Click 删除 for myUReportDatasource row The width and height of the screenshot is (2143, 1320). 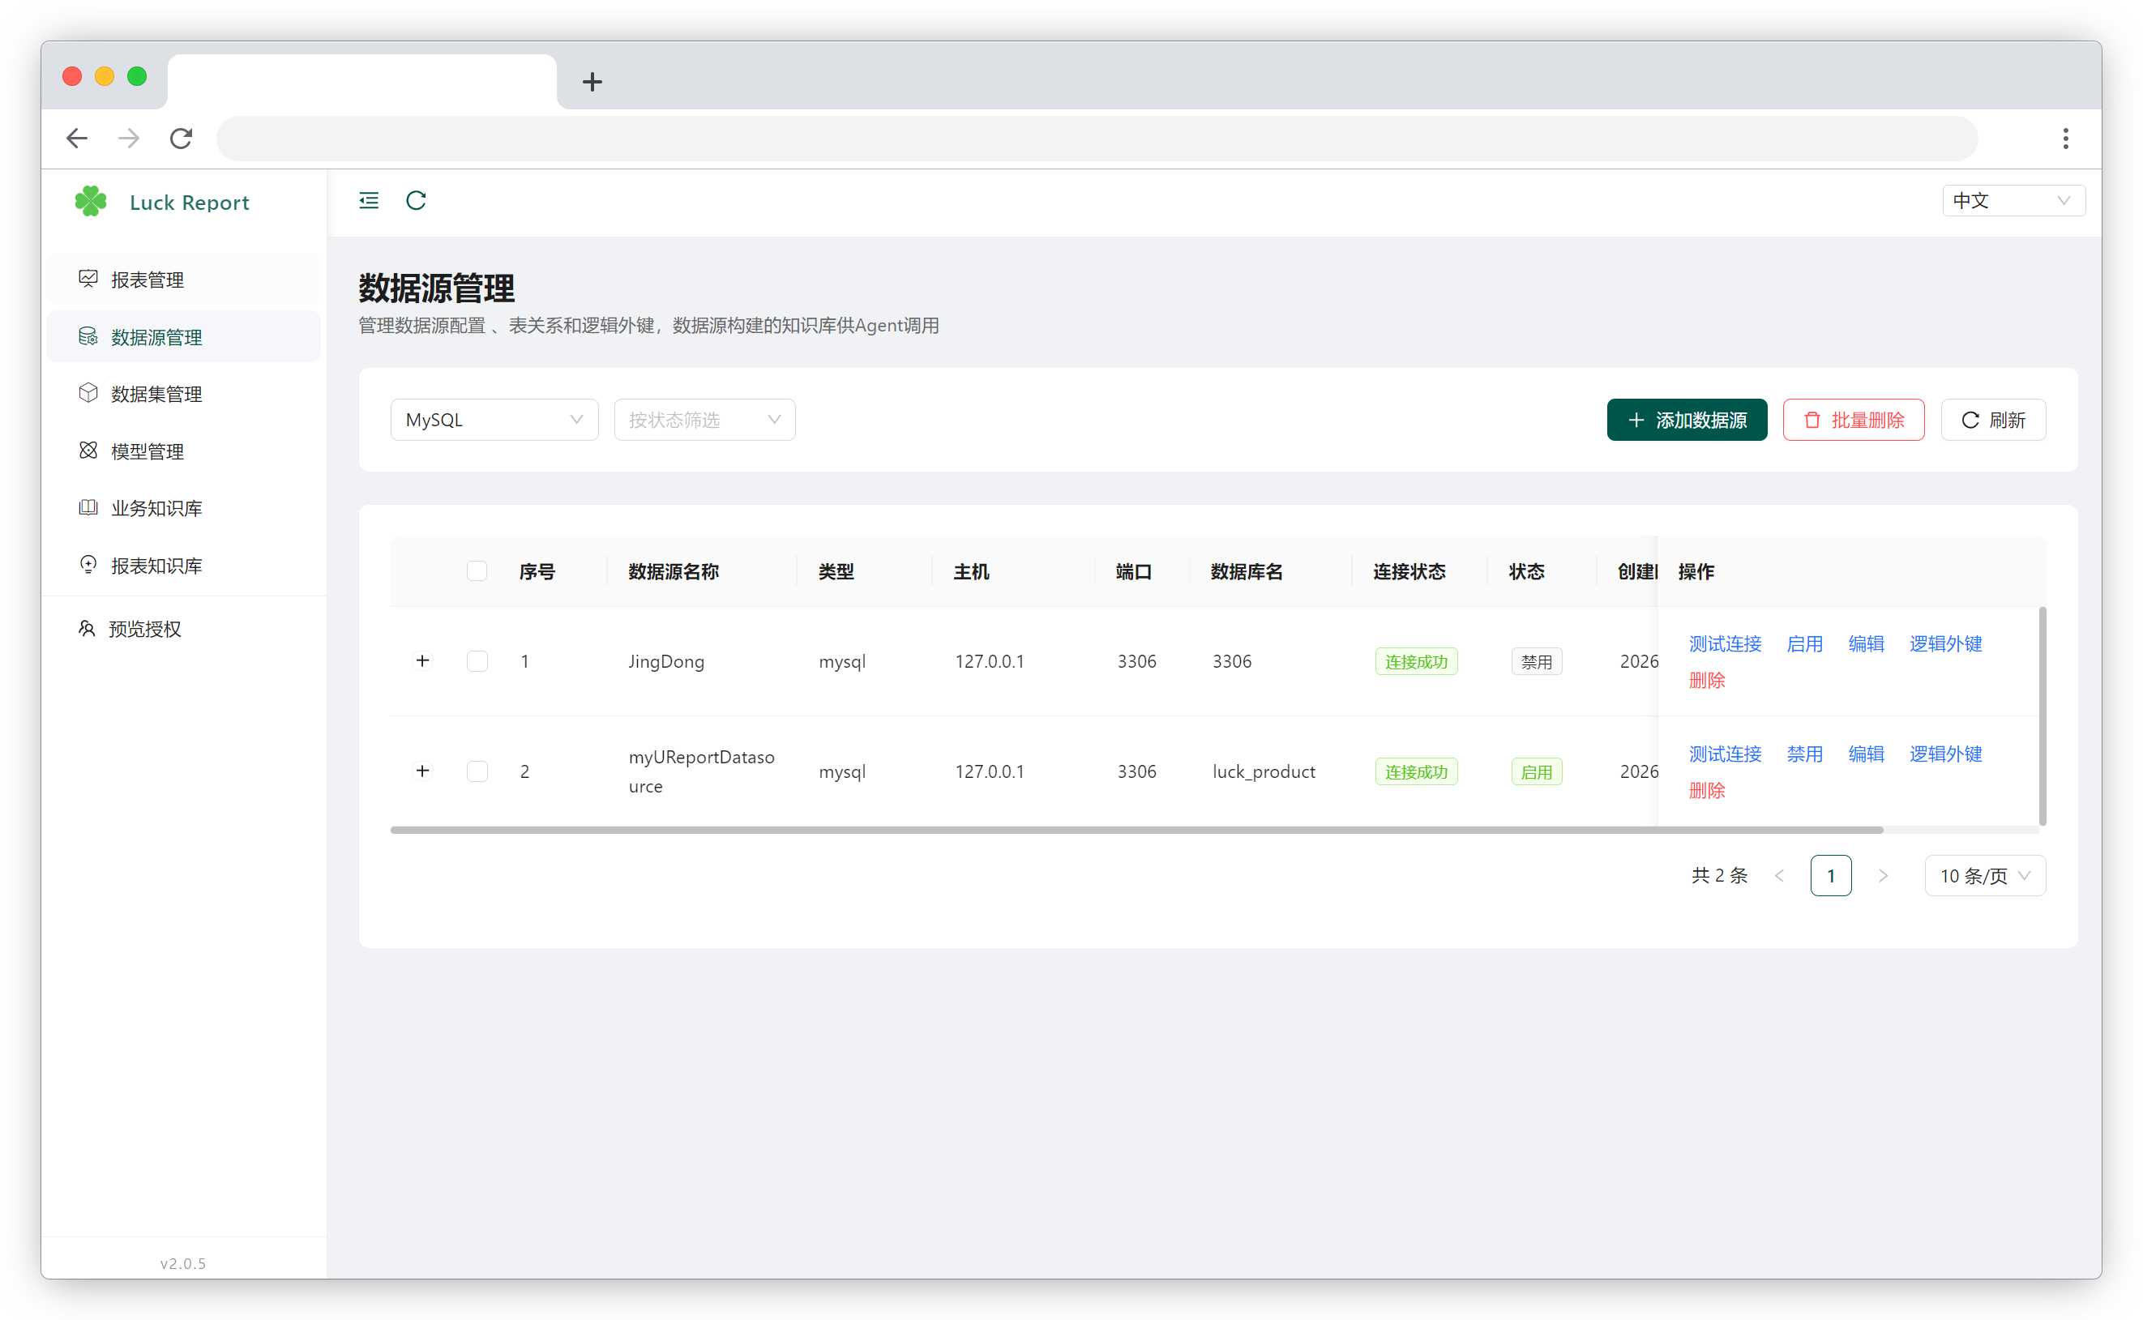click(1706, 790)
